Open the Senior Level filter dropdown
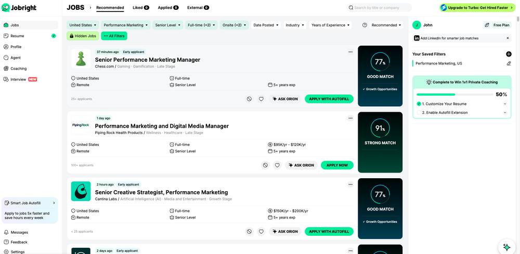Screen dimensions: 520x254 [168, 25]
